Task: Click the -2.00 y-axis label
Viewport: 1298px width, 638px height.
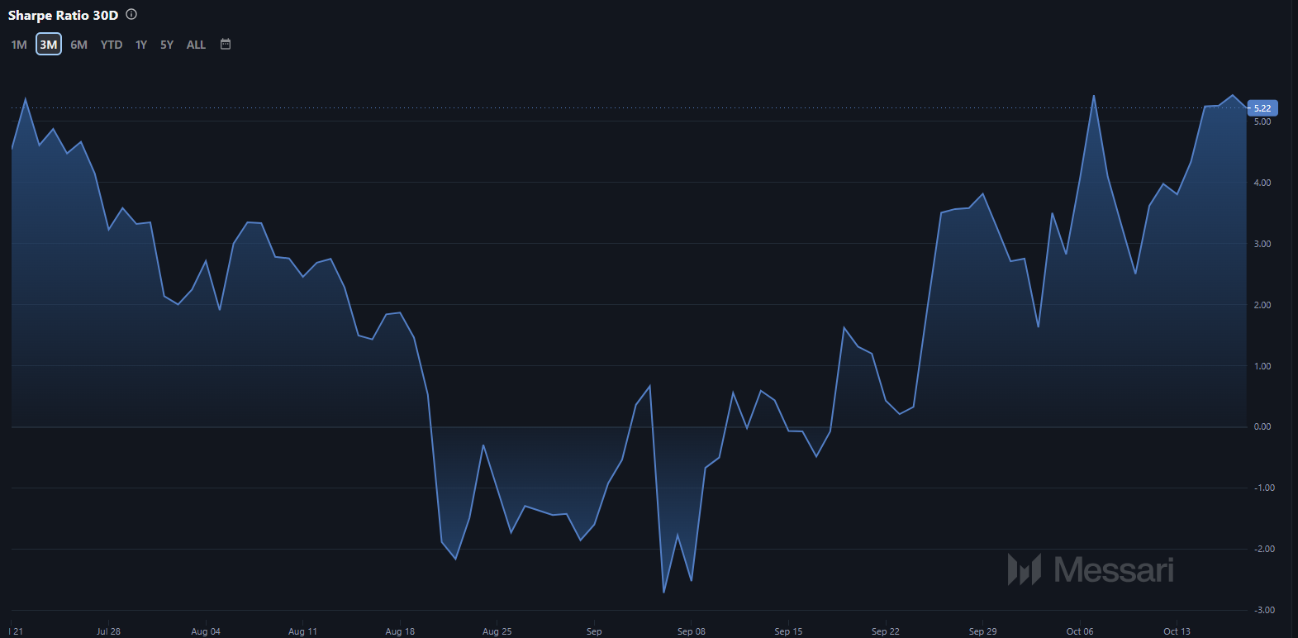Action: [x=1264, y=549]
